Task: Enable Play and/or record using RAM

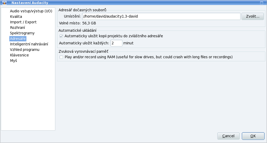Action: tap(61, 57)
